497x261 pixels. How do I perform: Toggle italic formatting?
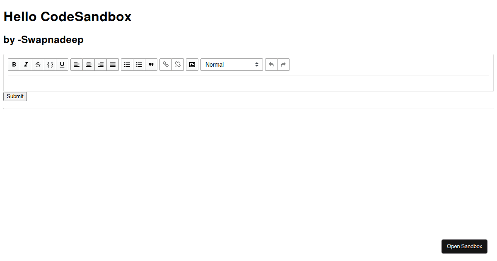(x=26, y=65)
